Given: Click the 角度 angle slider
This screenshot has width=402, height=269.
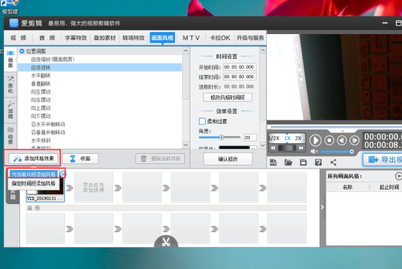Looking at the screenshot, I should tap(220, 137).
